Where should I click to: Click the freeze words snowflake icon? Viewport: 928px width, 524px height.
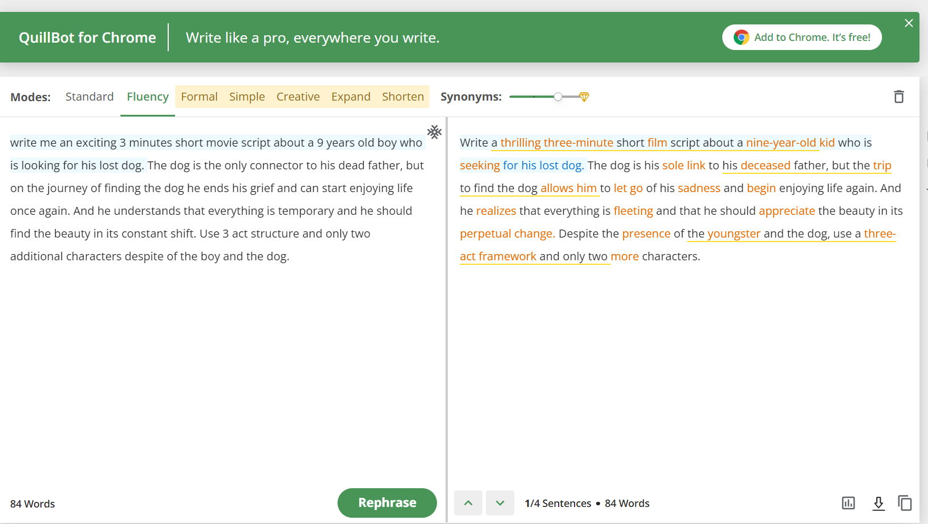435,132
